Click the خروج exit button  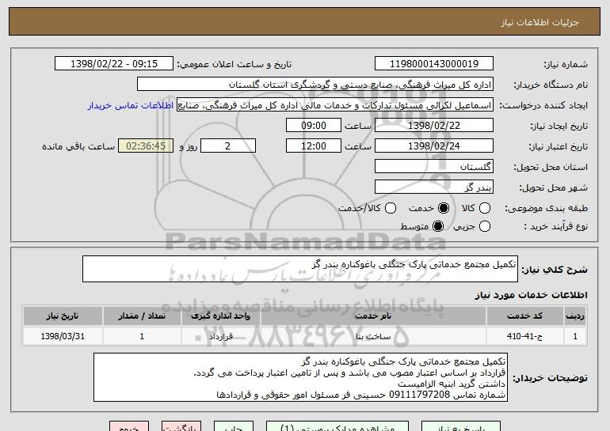[129, 426]
